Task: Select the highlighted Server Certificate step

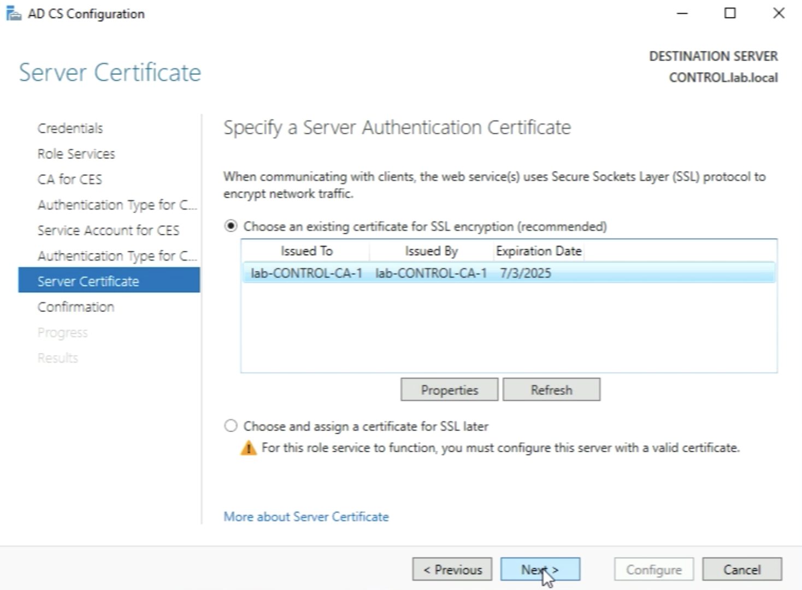Action: click(88, 281)
